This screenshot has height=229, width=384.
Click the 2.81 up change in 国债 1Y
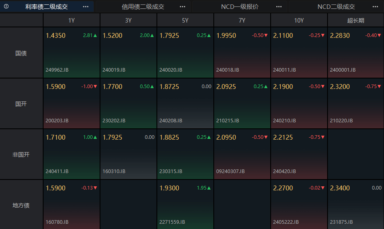click(90, 35)
